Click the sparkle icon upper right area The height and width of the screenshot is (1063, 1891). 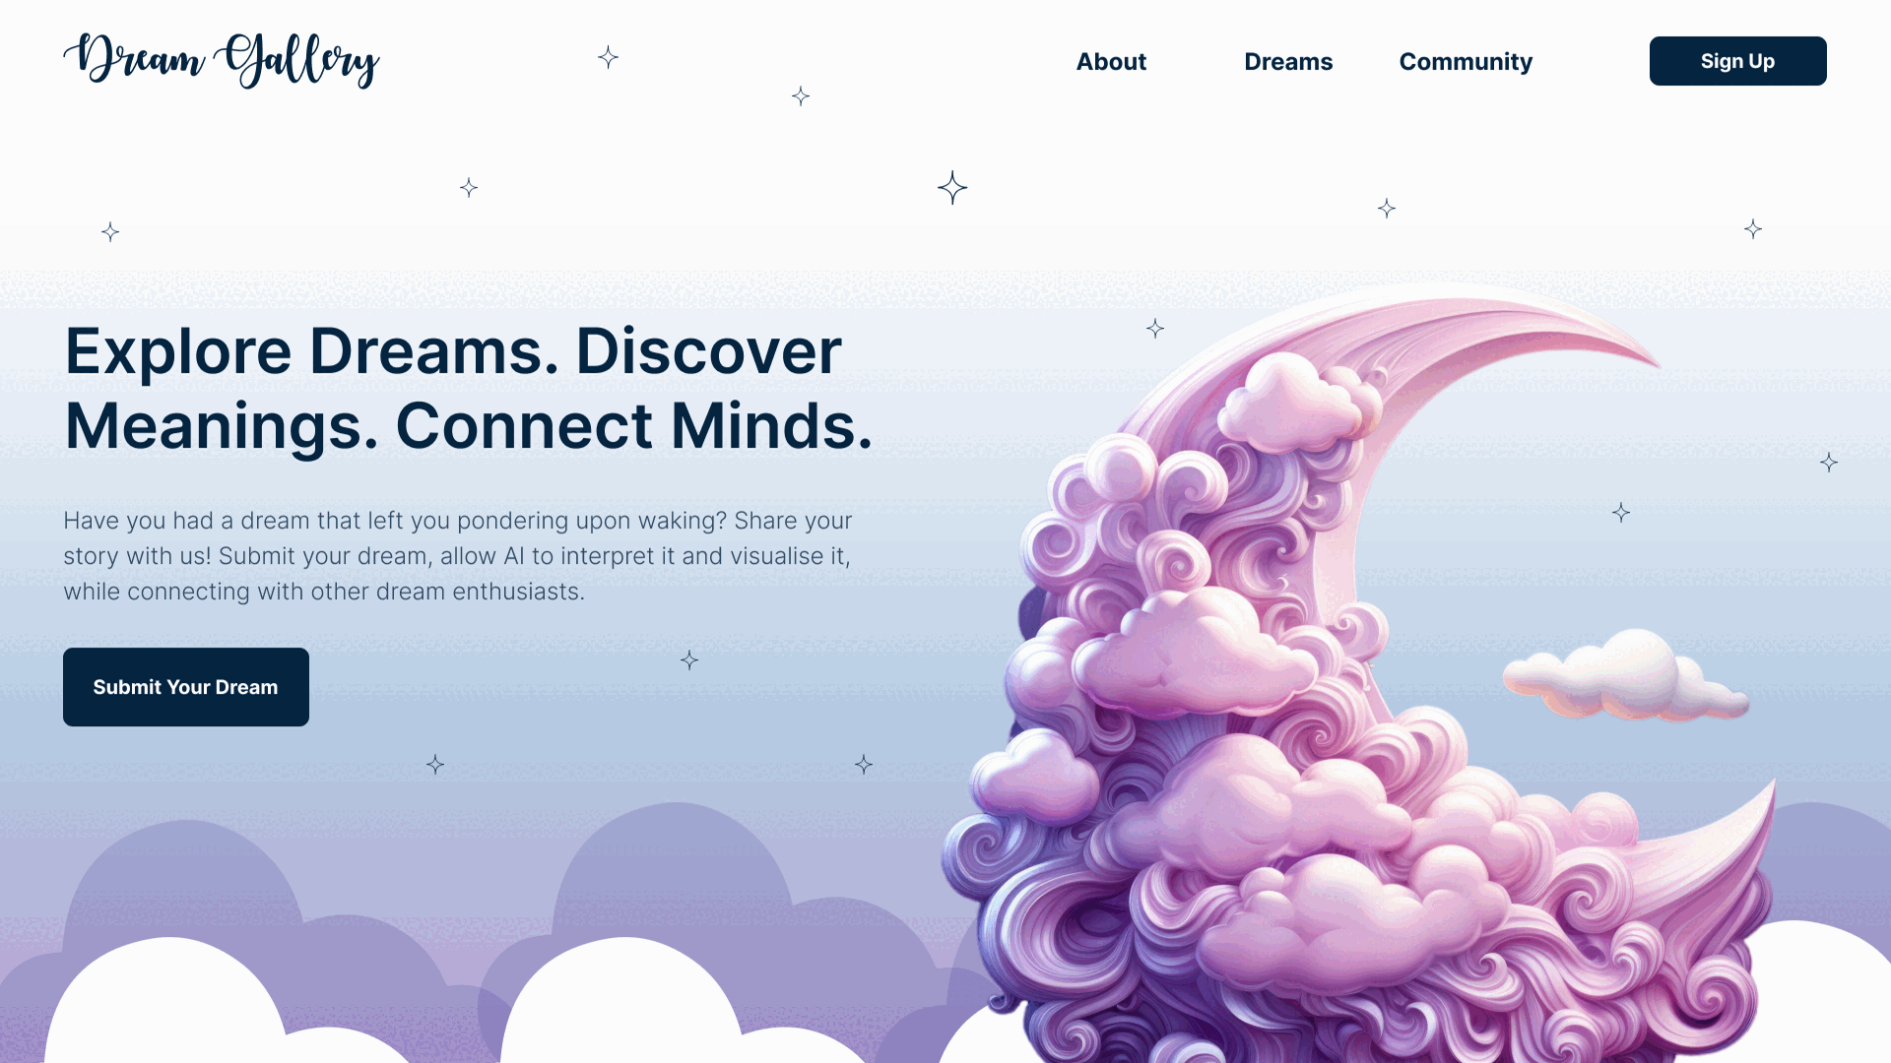(x=1753, y=229)
